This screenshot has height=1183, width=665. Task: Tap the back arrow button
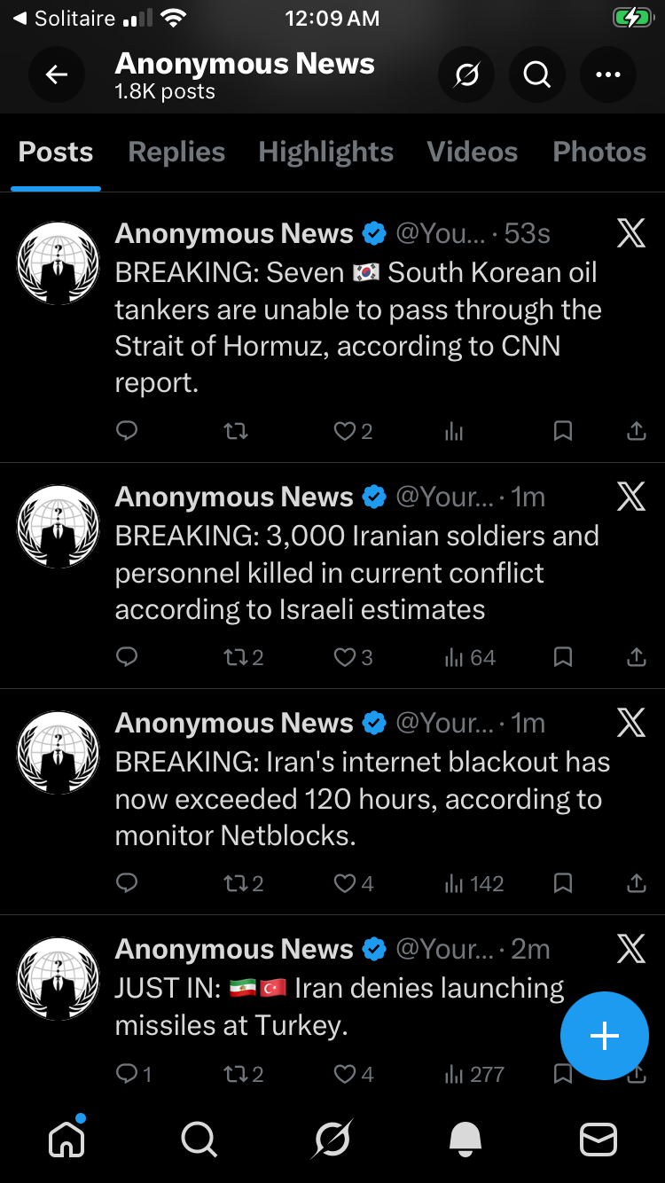tap(57, 75)
